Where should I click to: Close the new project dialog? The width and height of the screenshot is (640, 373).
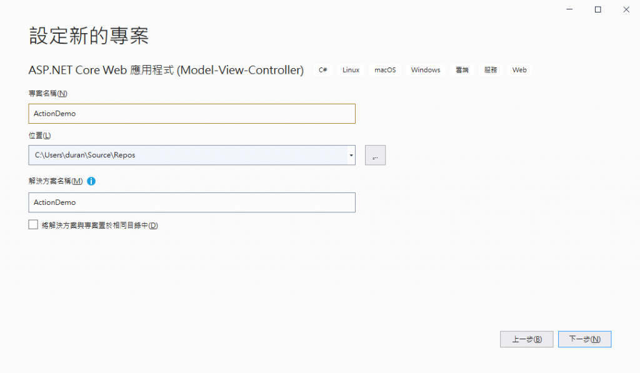pos(626,9)
